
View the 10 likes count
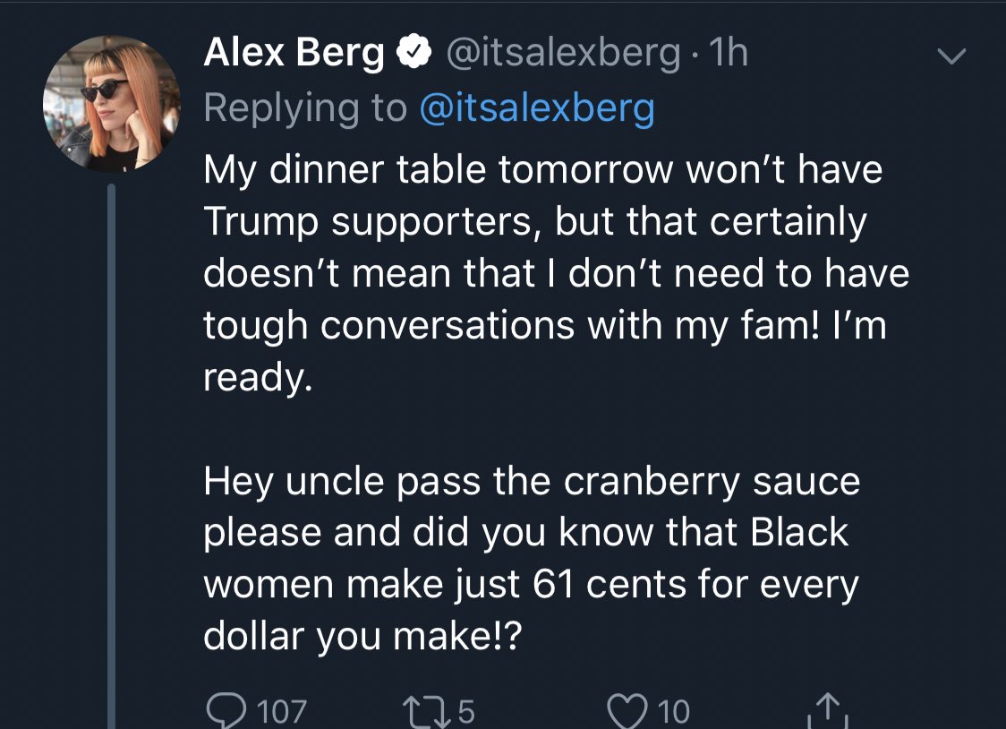click(x=674, y=712)
